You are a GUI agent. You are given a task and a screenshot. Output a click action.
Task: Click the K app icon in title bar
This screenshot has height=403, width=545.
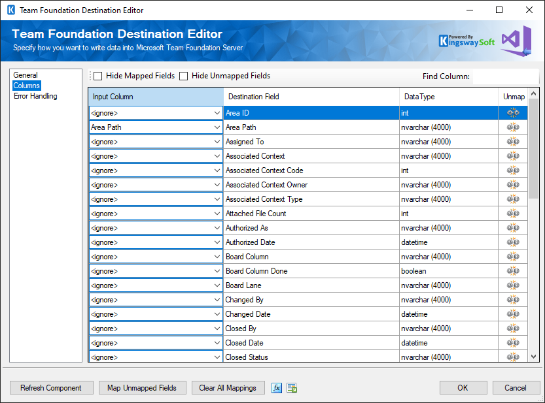click(x=11, y=10)
